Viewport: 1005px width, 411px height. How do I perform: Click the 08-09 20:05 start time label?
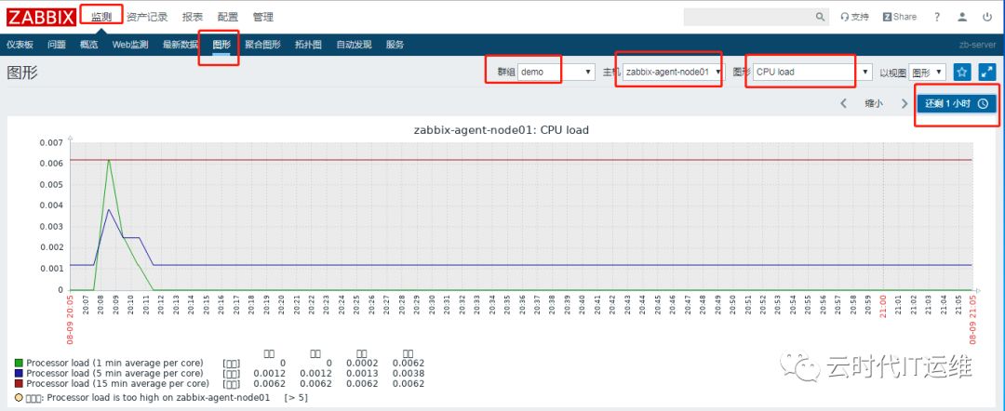pyautogui.click(x=70, y=320)
